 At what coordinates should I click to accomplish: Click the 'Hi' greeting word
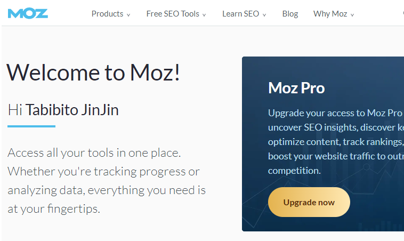15,110
